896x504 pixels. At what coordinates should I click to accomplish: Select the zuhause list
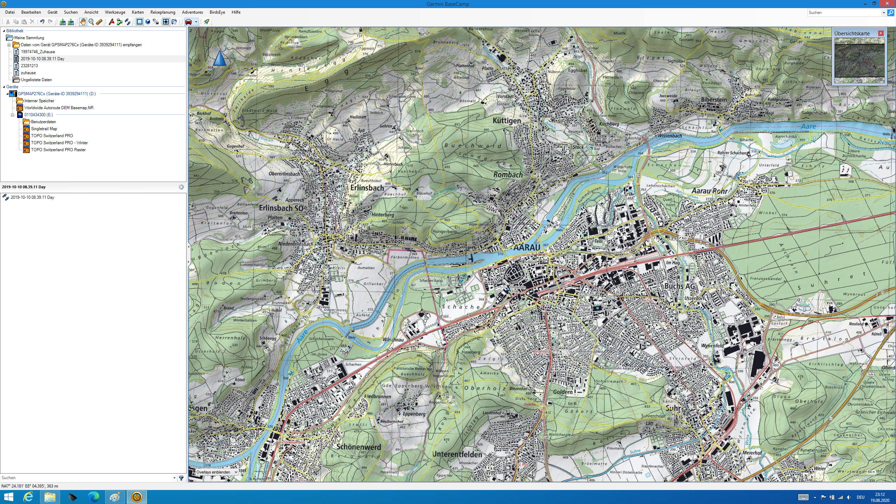(x=28, y=73)
